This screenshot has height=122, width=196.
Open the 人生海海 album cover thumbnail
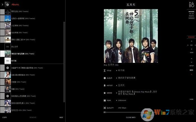[x=8, y=26]
